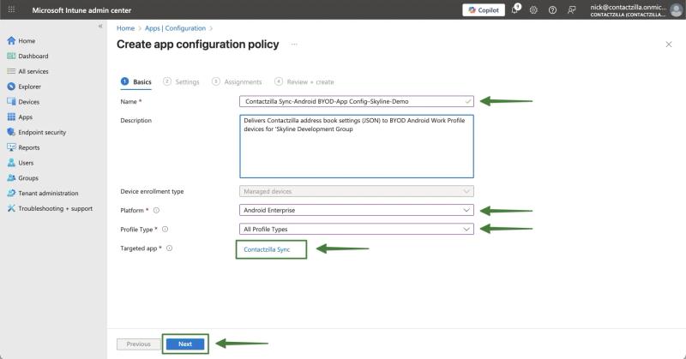
Task: Show the Targeted app info tooltip icon
Action: click(169, 248)
